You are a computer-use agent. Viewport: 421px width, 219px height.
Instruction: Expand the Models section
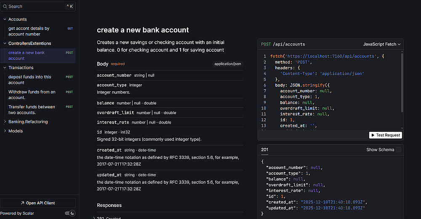click(5, 131)
